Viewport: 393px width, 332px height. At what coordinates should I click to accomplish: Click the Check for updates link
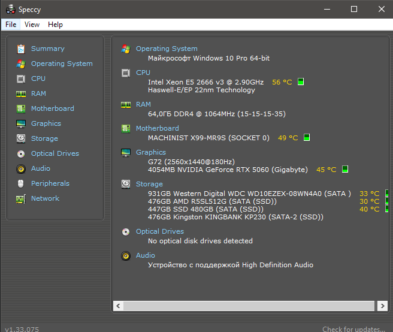coord(353,329)
